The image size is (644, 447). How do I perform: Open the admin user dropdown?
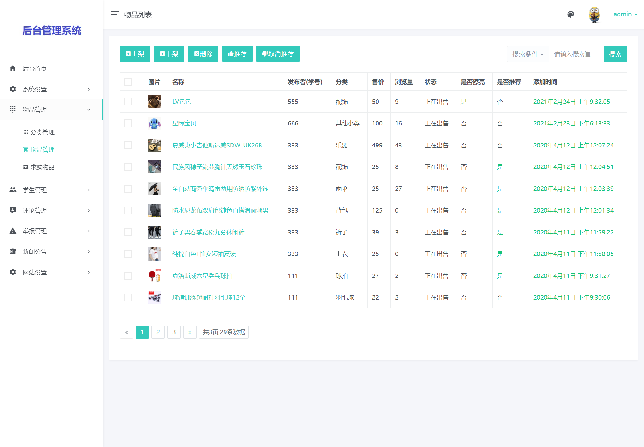tap(625, 14)
